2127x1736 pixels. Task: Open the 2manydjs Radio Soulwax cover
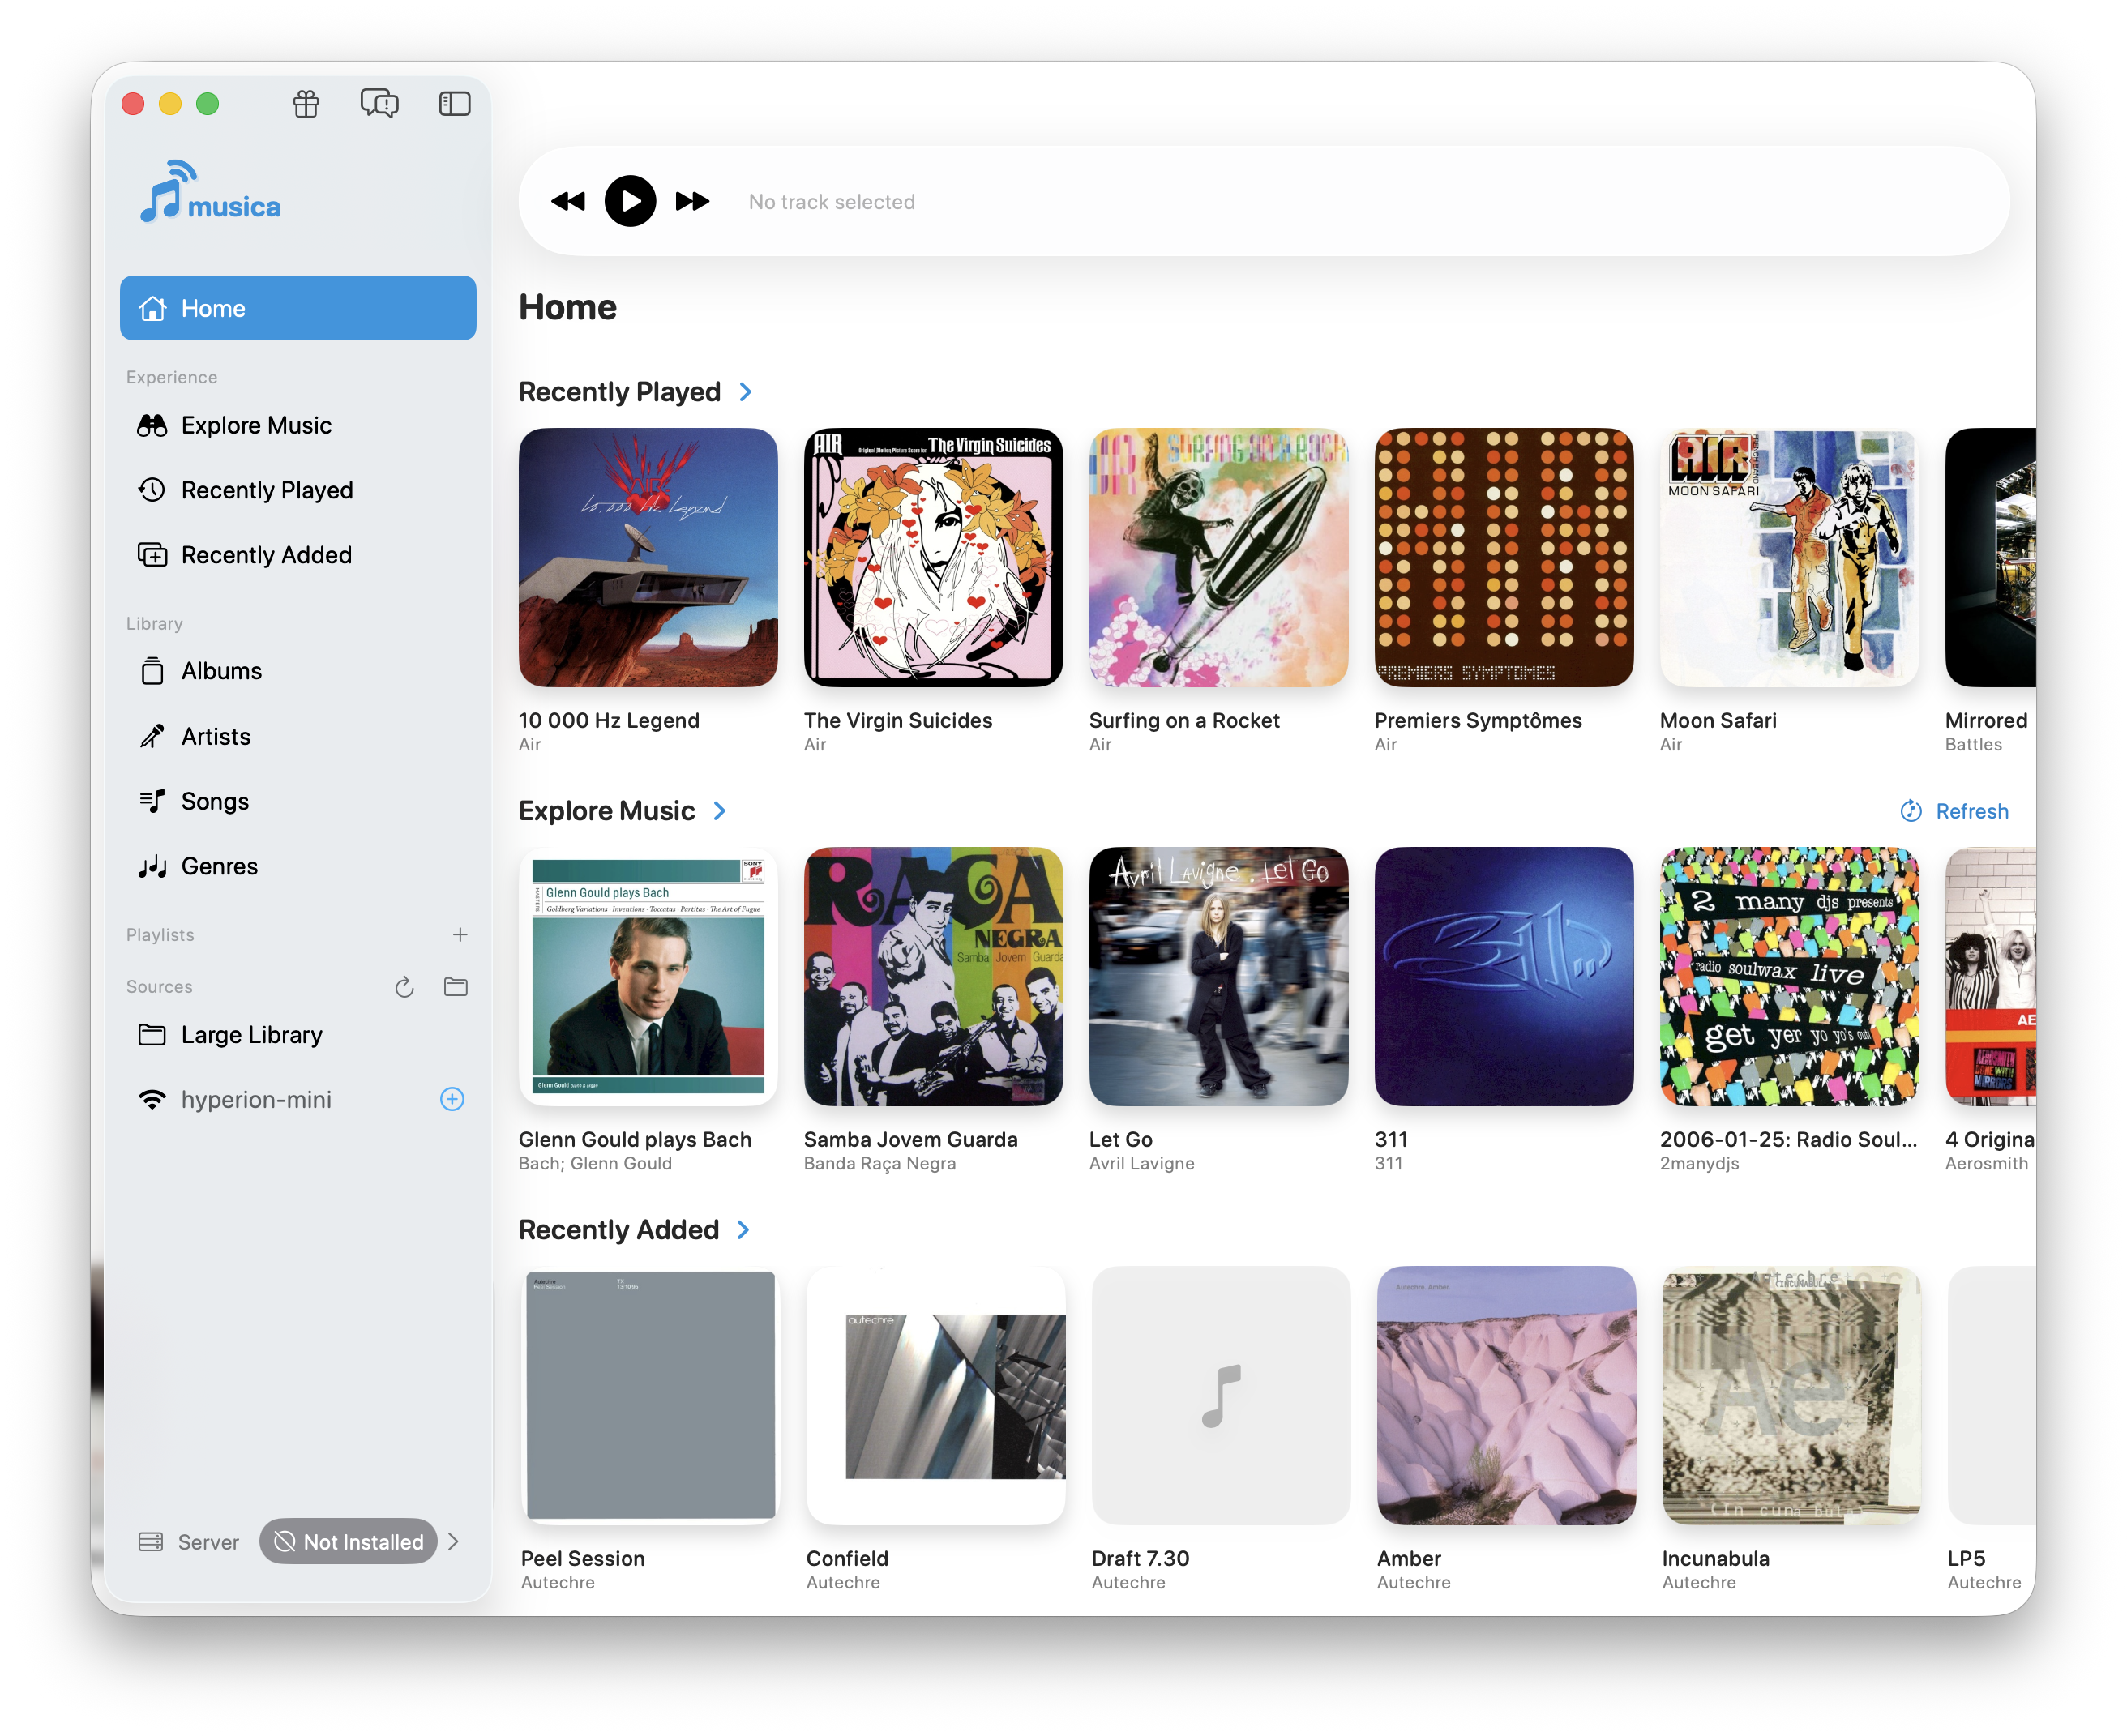pos(1789,977)
